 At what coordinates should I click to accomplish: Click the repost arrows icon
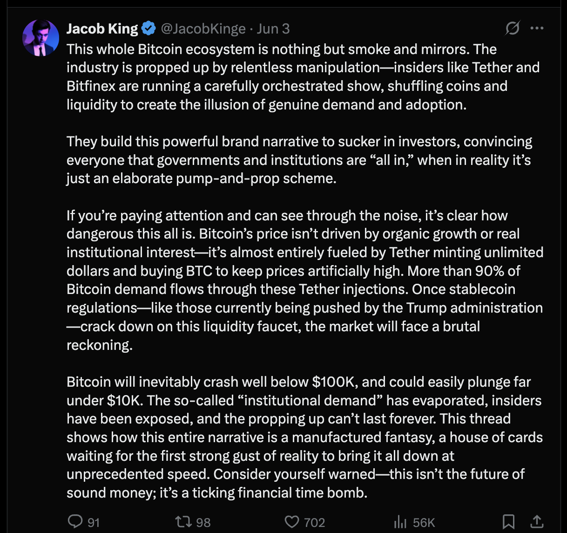[x=182, y=521]
